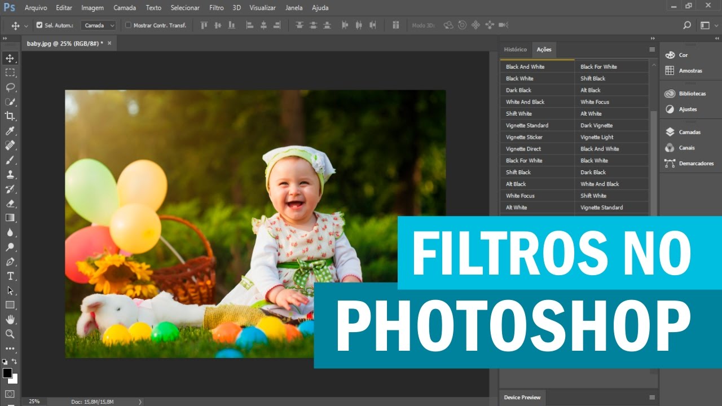Select the Gradient tool
Image resolution: width=722 pixels, height=406 pixels.
(10, 218)
